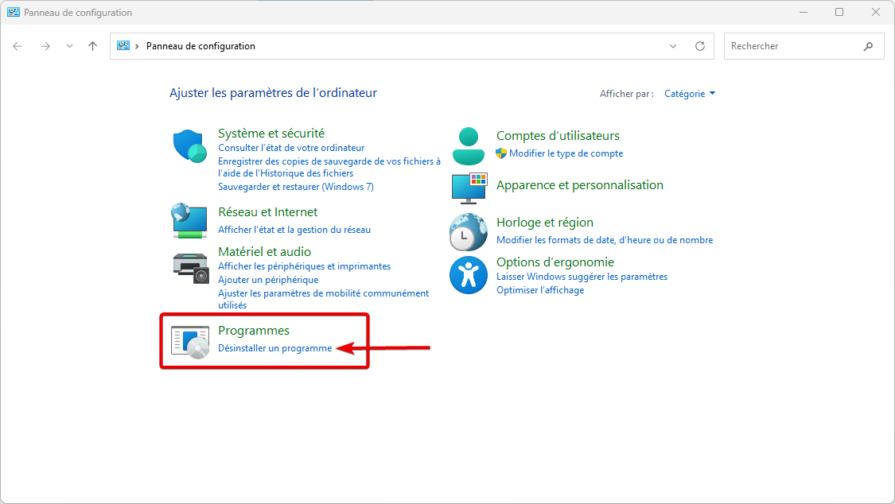Image resolution: width=895 pixels, height=504 pixels.
Task: Open recent locations dropdown chevron
Action: (x=69, y=46)
